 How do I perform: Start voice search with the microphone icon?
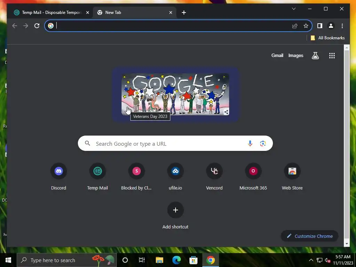click(x=250, y=143)
